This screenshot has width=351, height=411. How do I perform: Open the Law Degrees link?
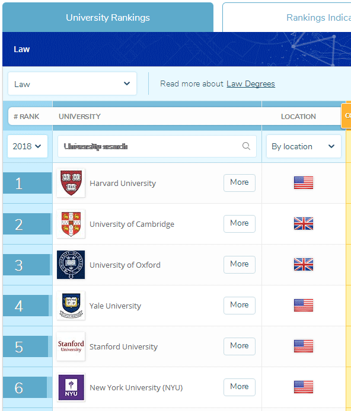tap(251, 84)
